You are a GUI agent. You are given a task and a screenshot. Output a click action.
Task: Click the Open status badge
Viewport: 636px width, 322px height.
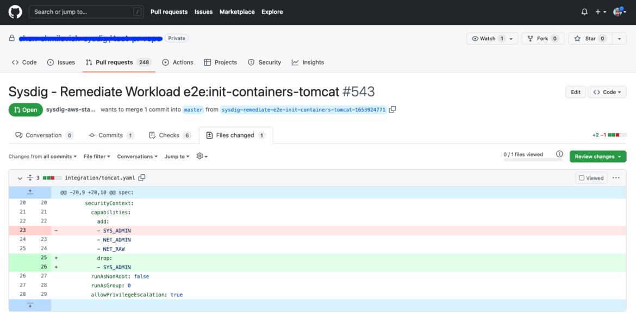click(x=26, y=110)
